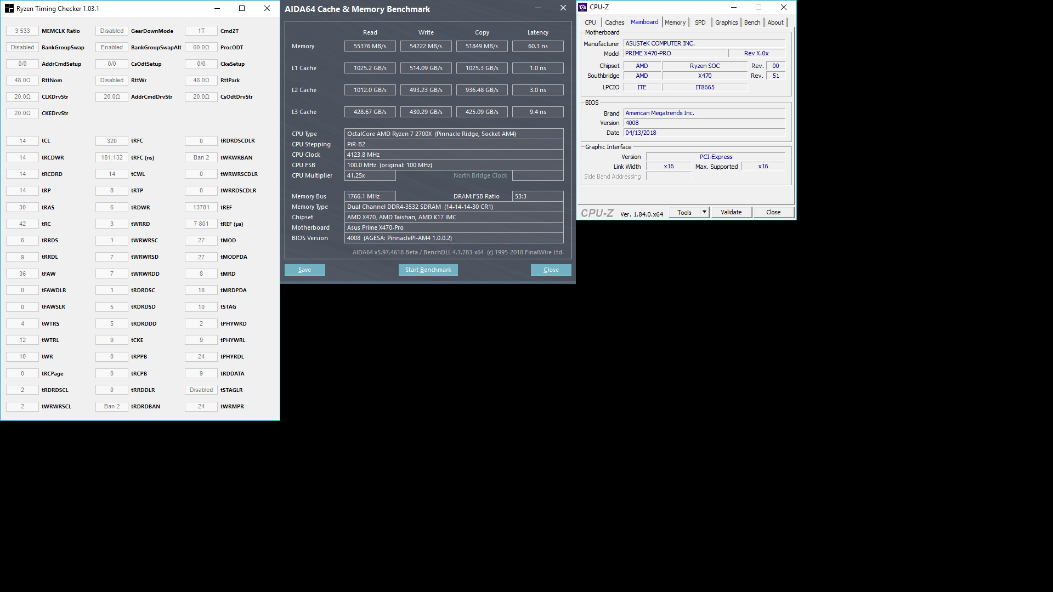
Task: Click the Tools button in CPU-Z
Action: (684, 212)
